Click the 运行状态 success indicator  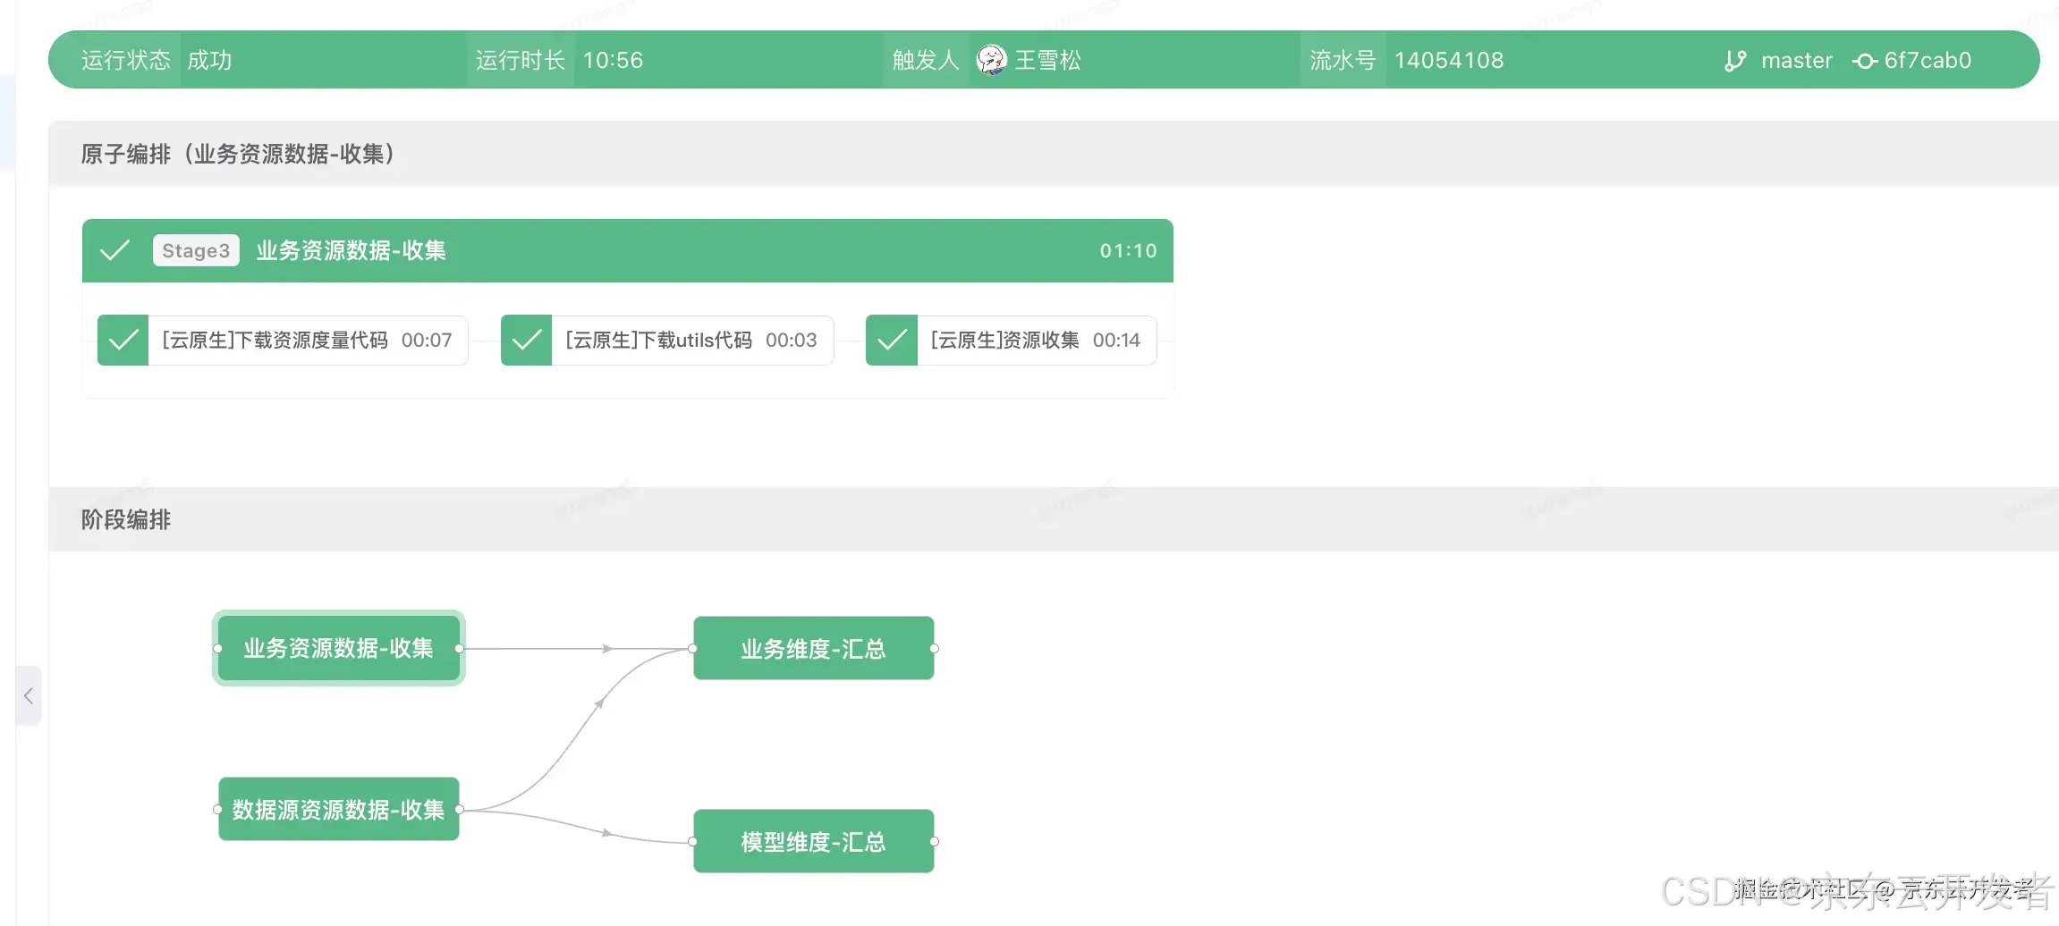[209, 60]
